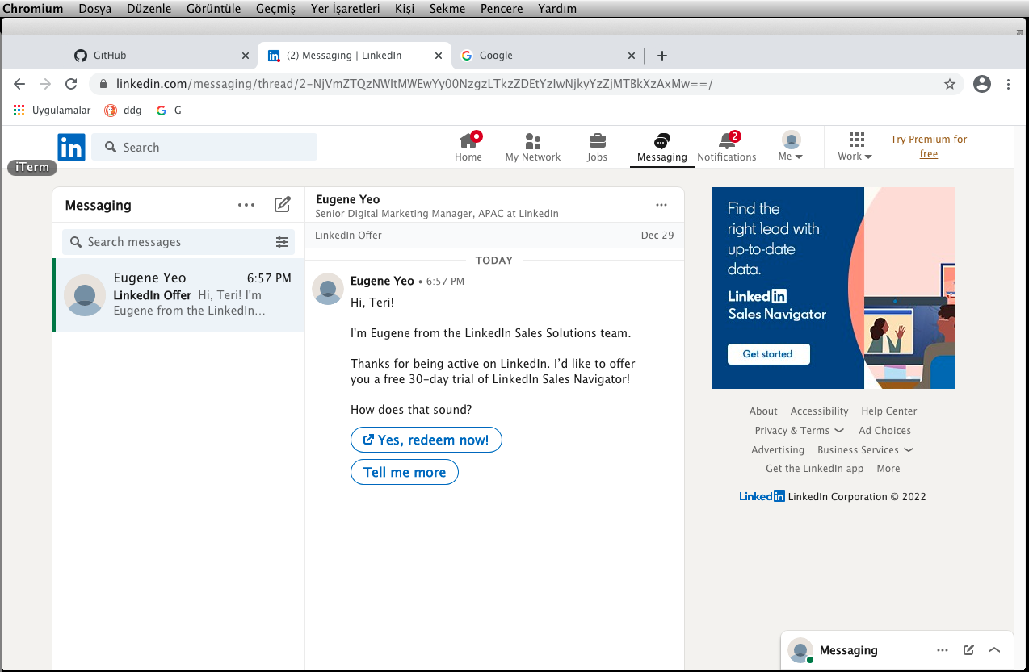
Task: Open the Accessibility footer link
Action: tap(819, 411)
